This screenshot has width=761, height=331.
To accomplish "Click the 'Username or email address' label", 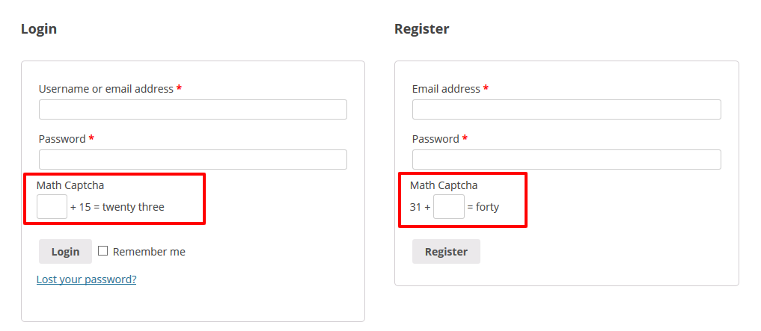I will click(x=106, y=89).
